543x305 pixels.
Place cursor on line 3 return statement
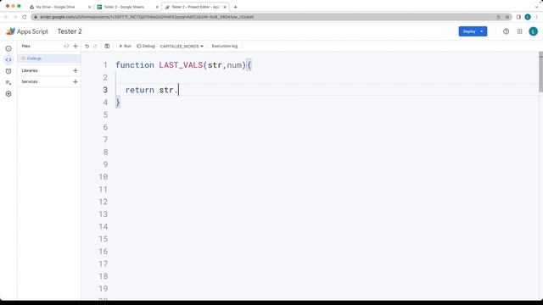coord(151,90)
